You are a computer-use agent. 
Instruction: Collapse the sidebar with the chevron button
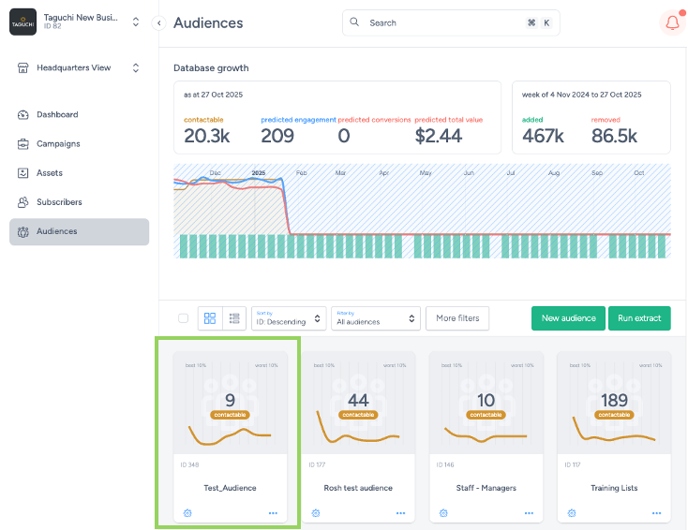(158, 22)
